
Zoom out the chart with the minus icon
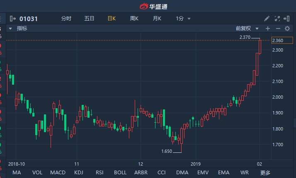pos(278,28)
